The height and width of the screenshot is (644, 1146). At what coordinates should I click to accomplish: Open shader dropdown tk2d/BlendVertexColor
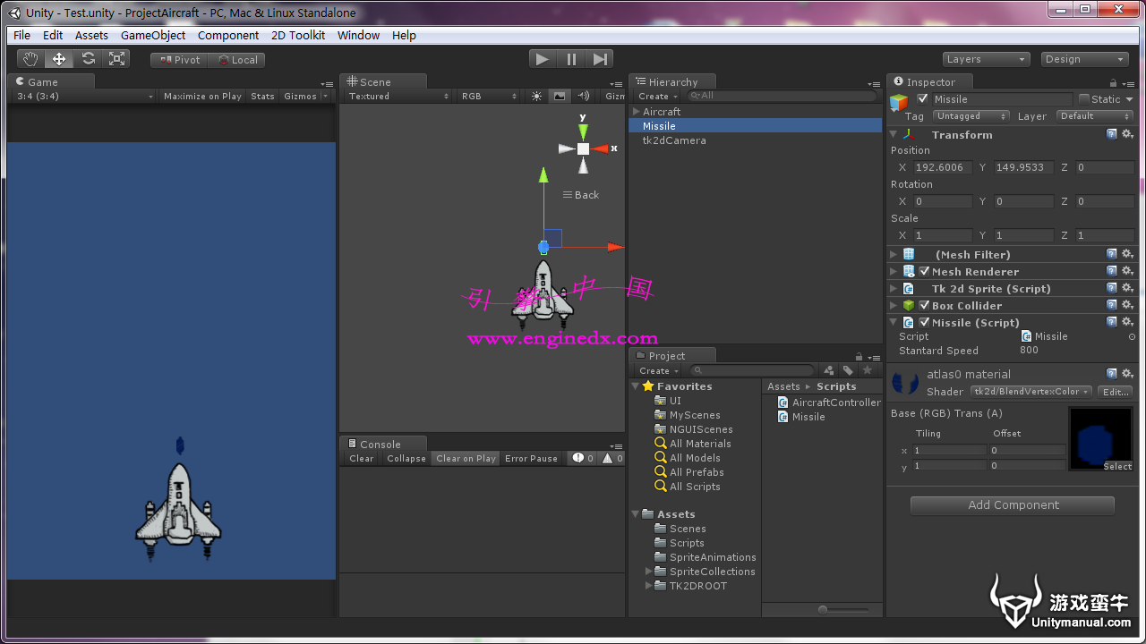pyautogui.click(x=1032, y=392)
